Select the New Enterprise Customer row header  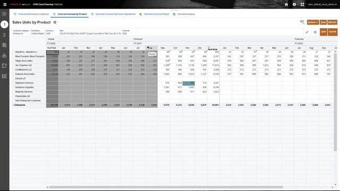[29, 101]
